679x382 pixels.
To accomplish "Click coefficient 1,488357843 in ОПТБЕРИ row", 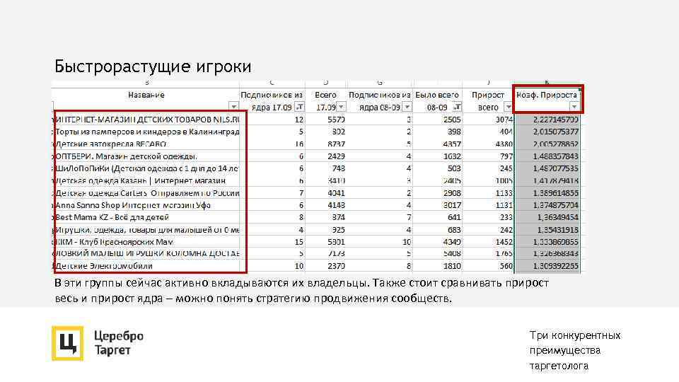I will tap(556, 156).
